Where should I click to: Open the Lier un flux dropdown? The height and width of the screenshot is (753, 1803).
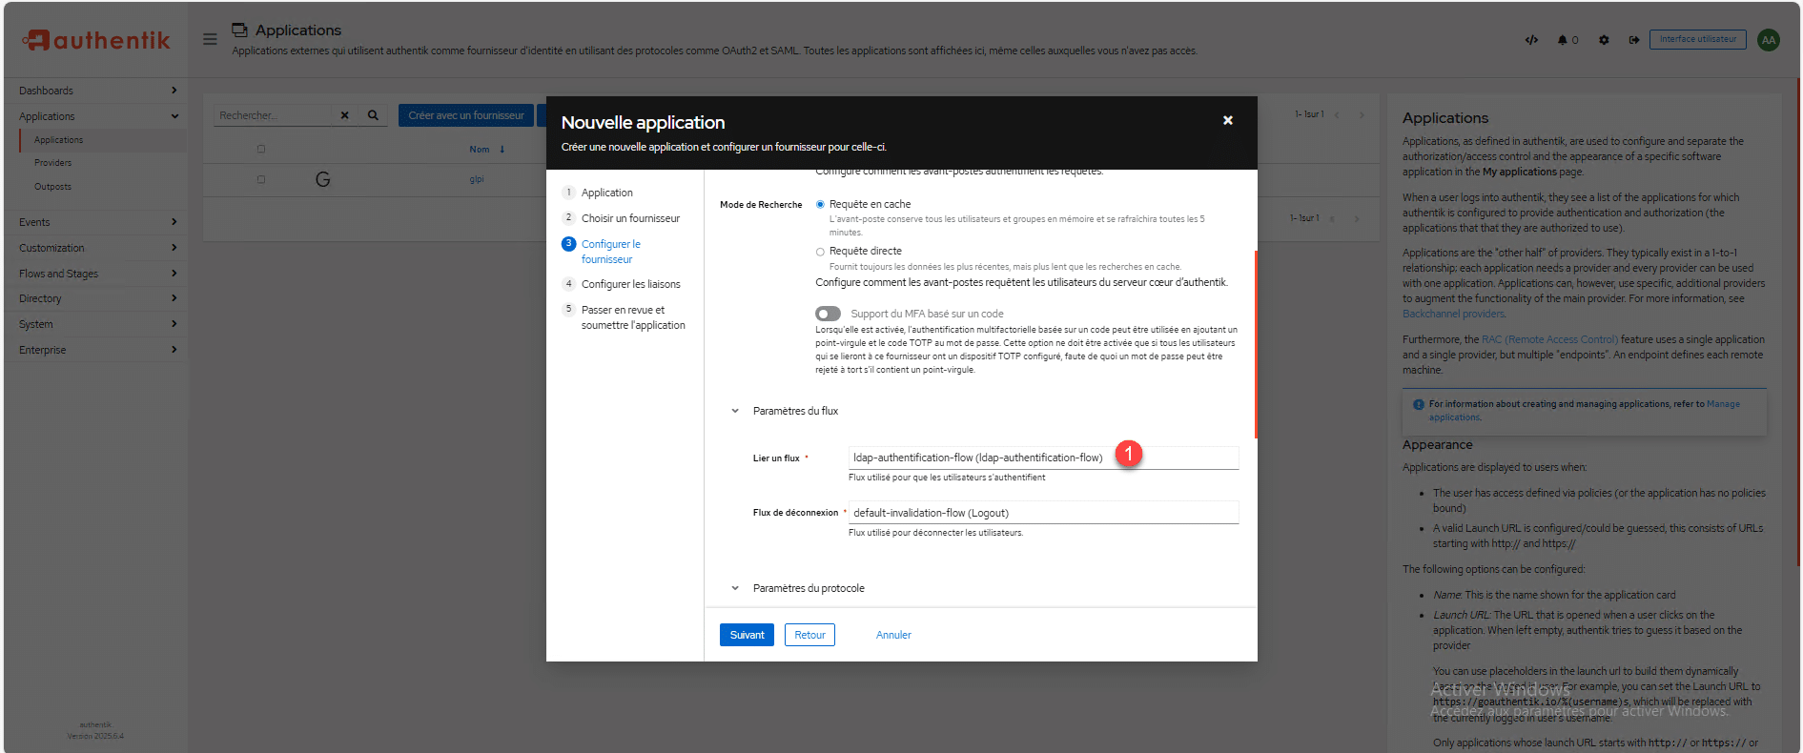click(x=1042, y=458)
